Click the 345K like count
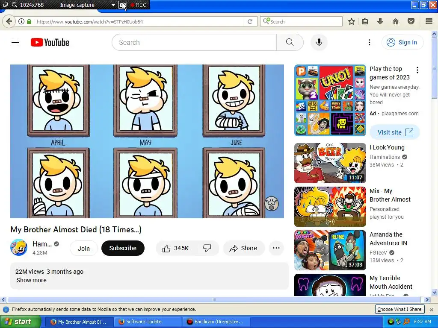This screenshot has width=438, height=328. click(181, 248)
